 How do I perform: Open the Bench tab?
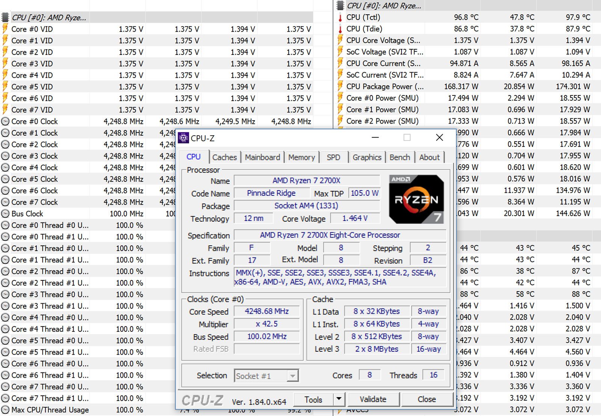click(400, 157)
